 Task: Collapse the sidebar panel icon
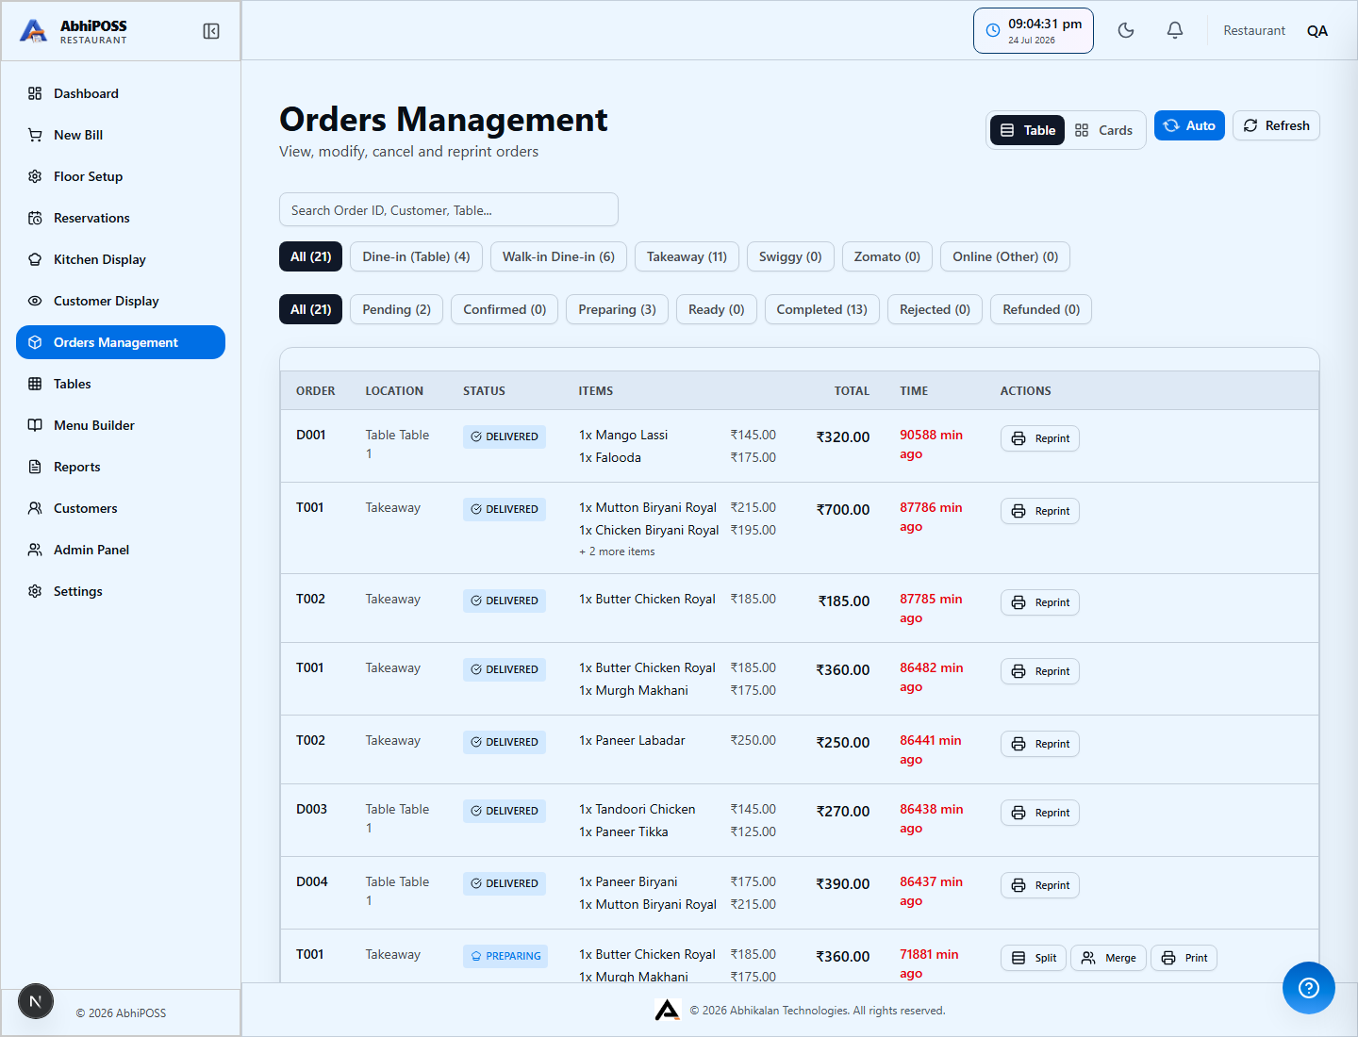211,31
